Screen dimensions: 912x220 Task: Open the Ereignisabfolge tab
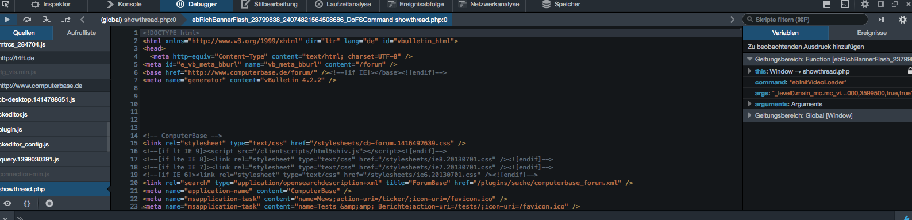(x=415, y=5)
